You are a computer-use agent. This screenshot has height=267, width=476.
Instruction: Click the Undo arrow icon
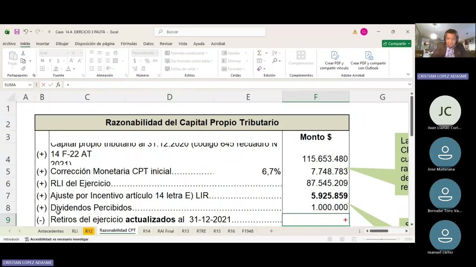click(26, 32)
